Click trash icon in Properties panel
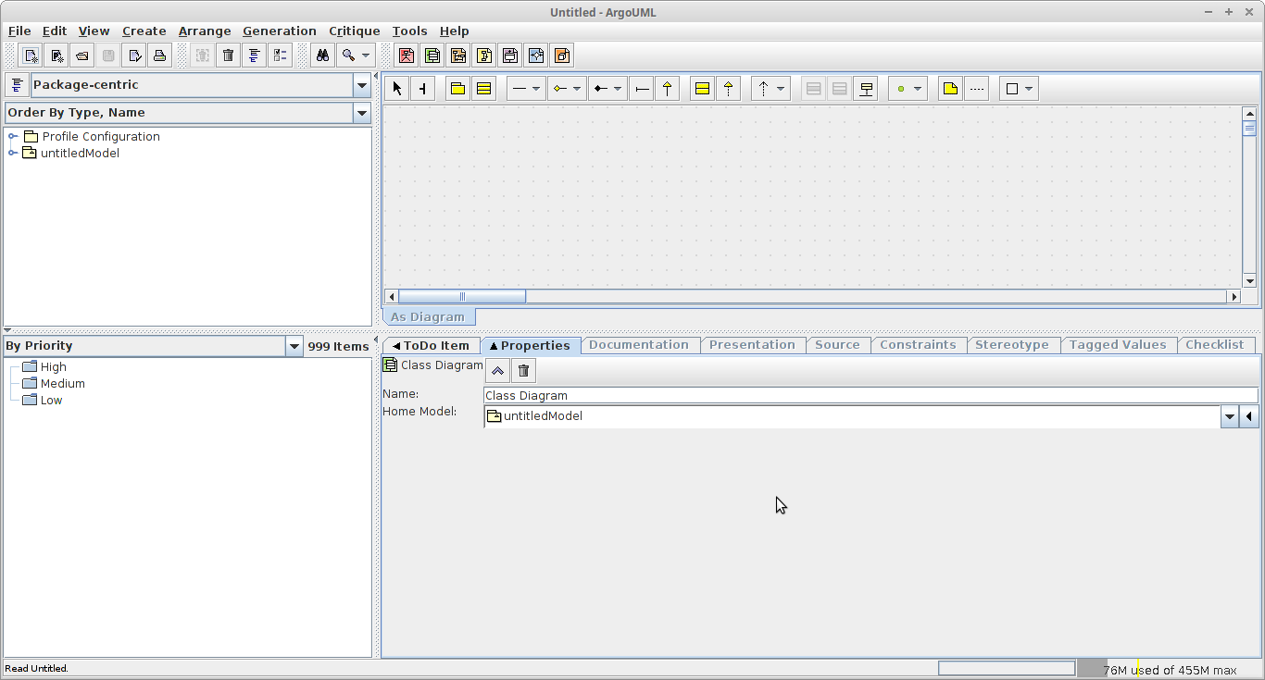Image resolution: width=1265 pixels, height=680 pixels. point(524,371)
